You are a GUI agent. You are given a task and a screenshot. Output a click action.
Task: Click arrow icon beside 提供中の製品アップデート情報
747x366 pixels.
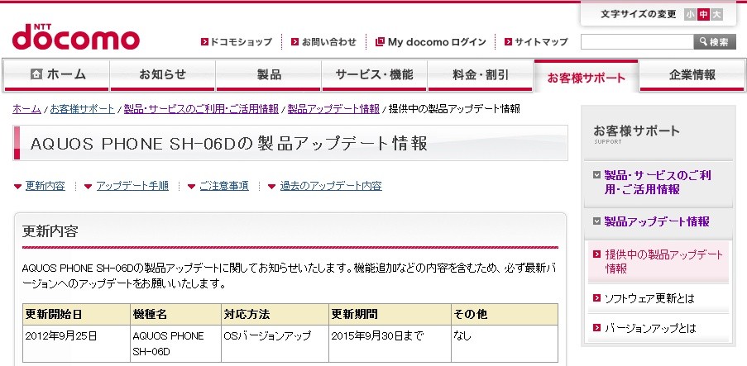[x=596, y=254]
